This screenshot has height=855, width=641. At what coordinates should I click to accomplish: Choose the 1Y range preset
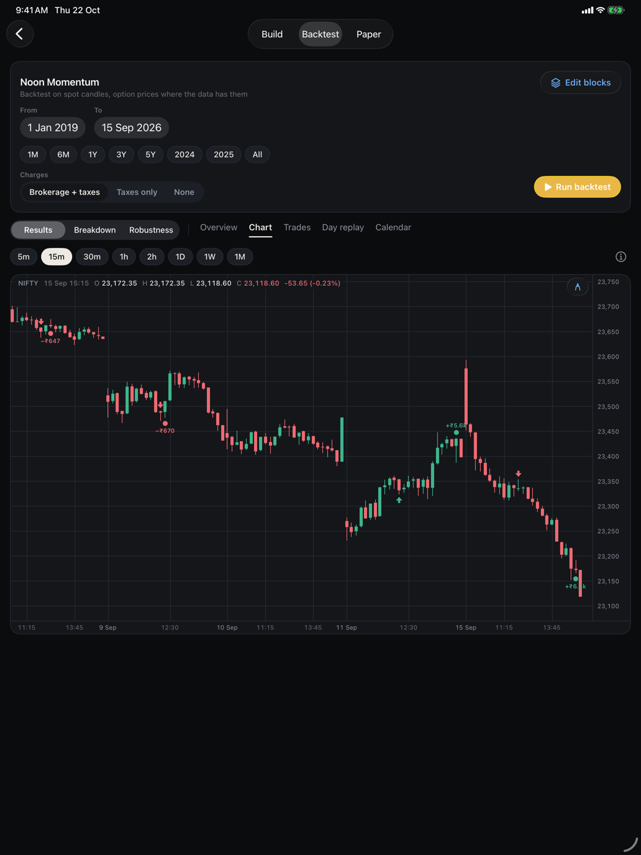(x=93, y=155)
